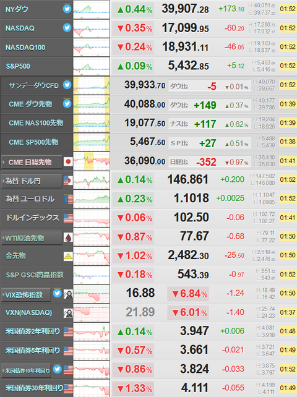Click the oil drop icon beside WTI原油先物
The width and height of the screenshot is (297, 397).
tap(68, 237)
